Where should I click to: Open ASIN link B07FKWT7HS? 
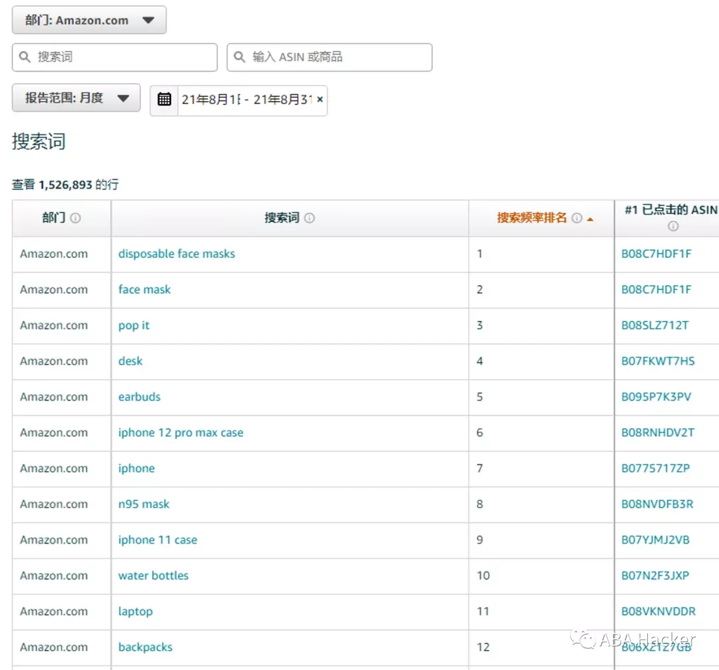pyautogui.click(x=658, y=361)
